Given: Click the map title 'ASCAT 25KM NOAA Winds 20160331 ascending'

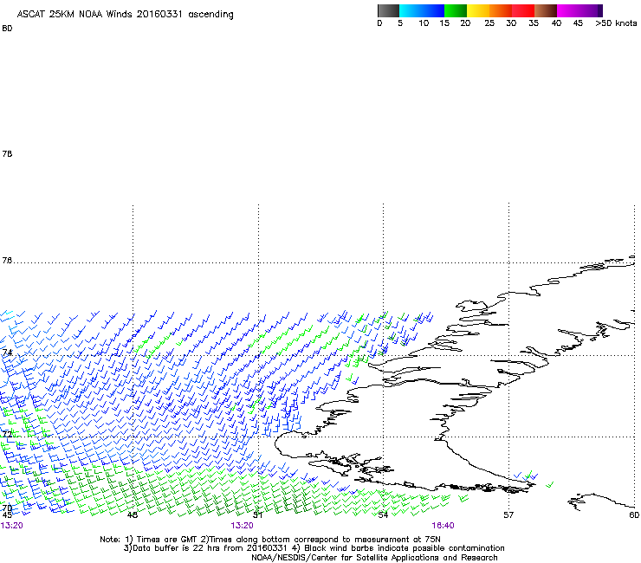Looking at the screenshot, I should tap(125, 15).
